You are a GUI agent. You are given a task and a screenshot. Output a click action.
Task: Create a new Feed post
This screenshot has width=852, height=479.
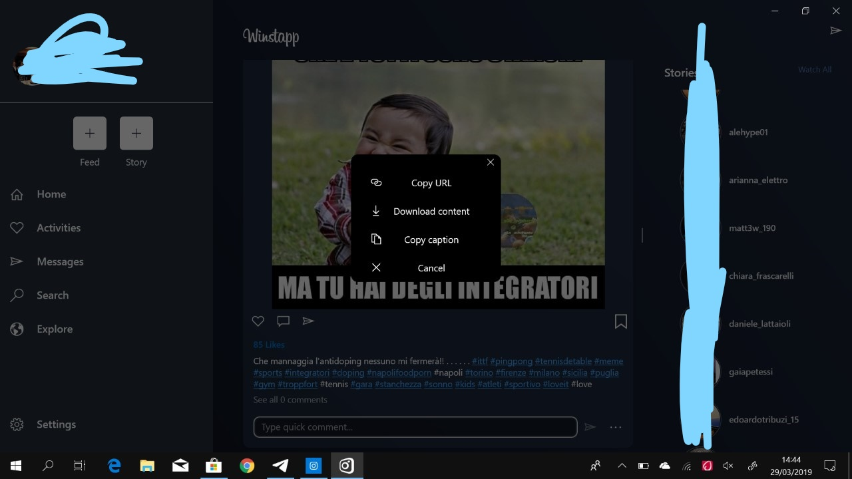(89, 133)
